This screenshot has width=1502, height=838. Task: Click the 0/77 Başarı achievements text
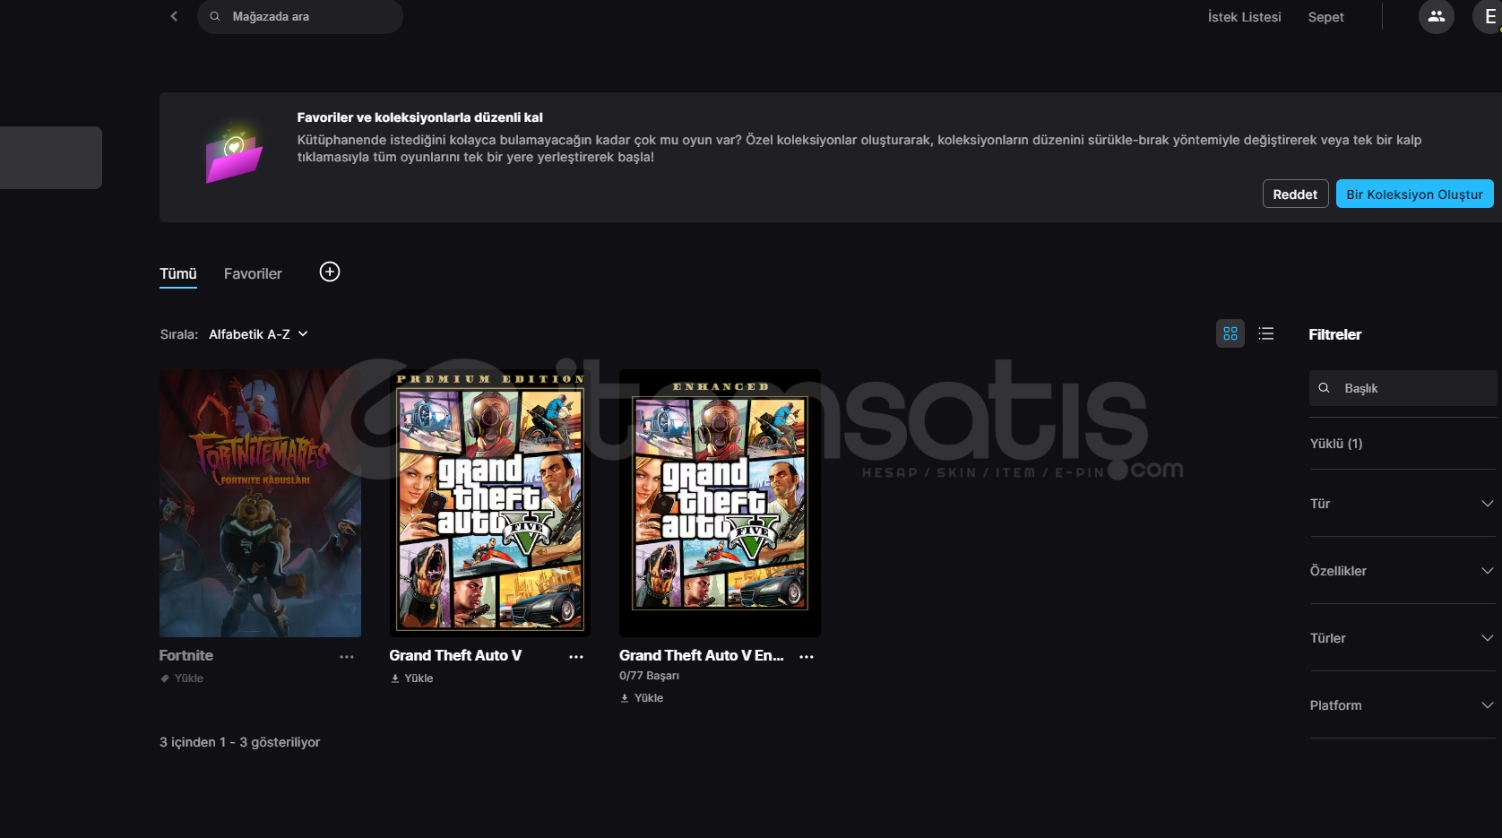649,676
